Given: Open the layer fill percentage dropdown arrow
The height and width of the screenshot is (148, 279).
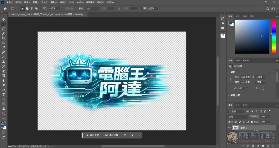Looking at the screenshot, I should click(268, 122).
